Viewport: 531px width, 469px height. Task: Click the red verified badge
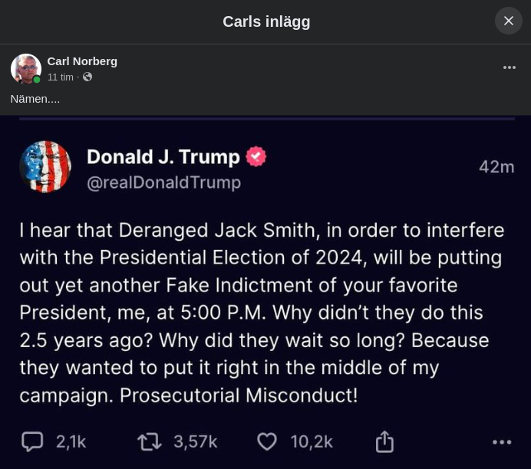[x=256, y=157]
